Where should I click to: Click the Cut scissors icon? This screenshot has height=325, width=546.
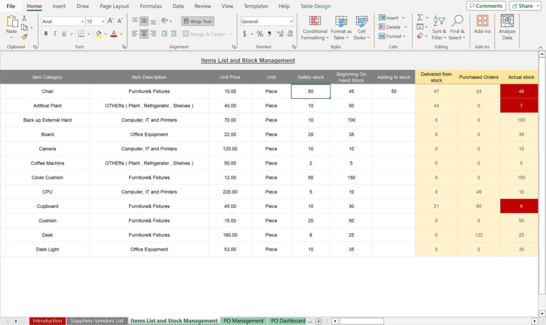(25, 18)
